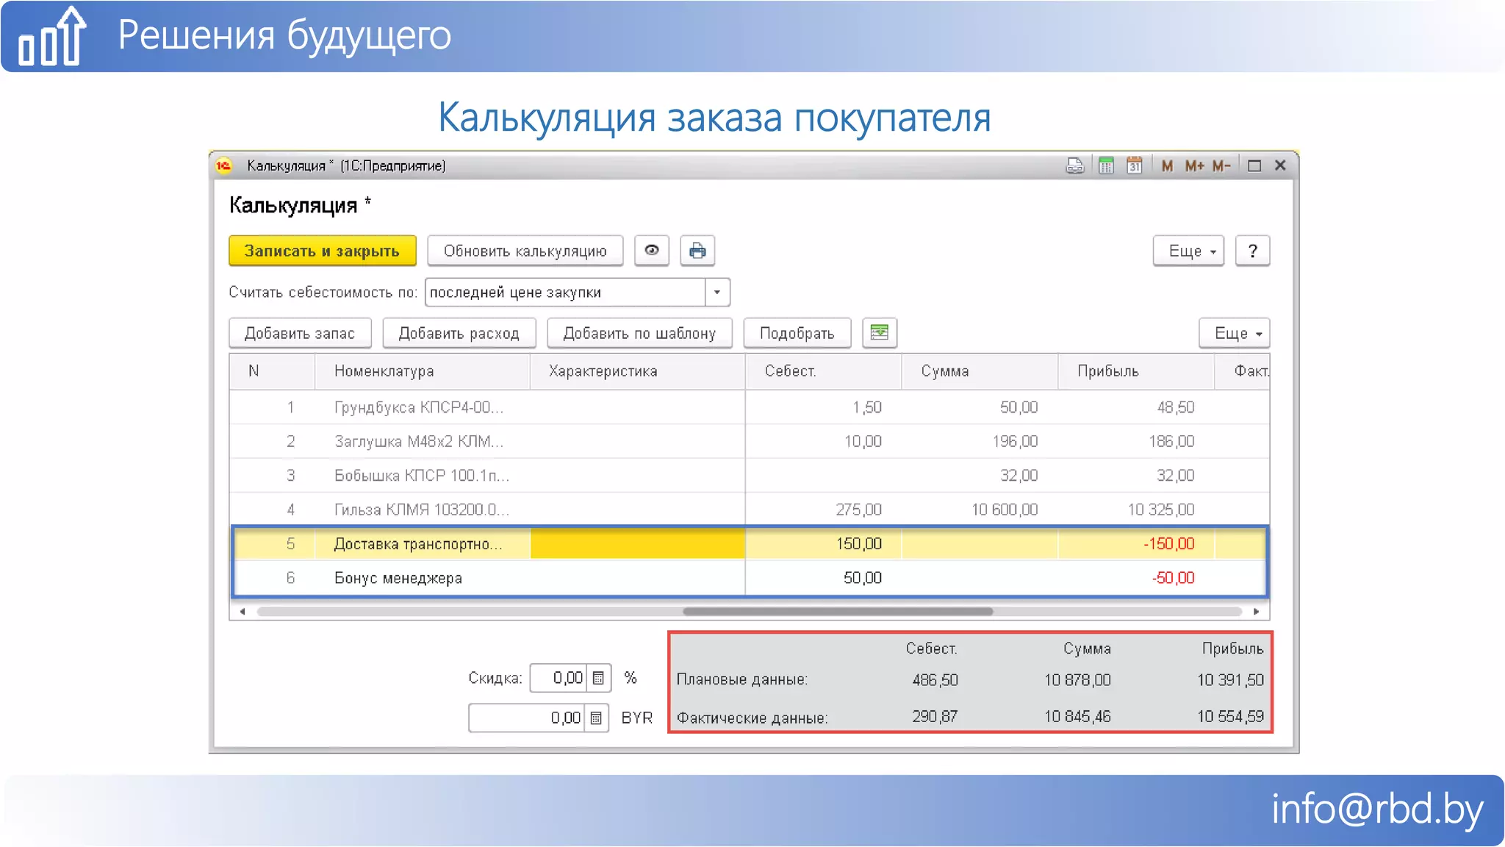Select row Гильза КЛМЯ 103200.0...

(750, 510)
